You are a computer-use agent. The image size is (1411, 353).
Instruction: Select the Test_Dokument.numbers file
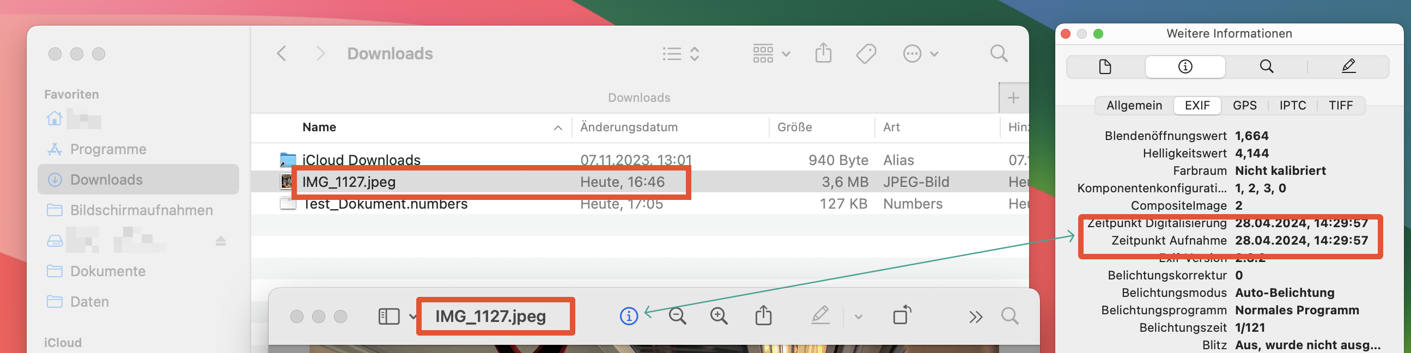(385, 204)
